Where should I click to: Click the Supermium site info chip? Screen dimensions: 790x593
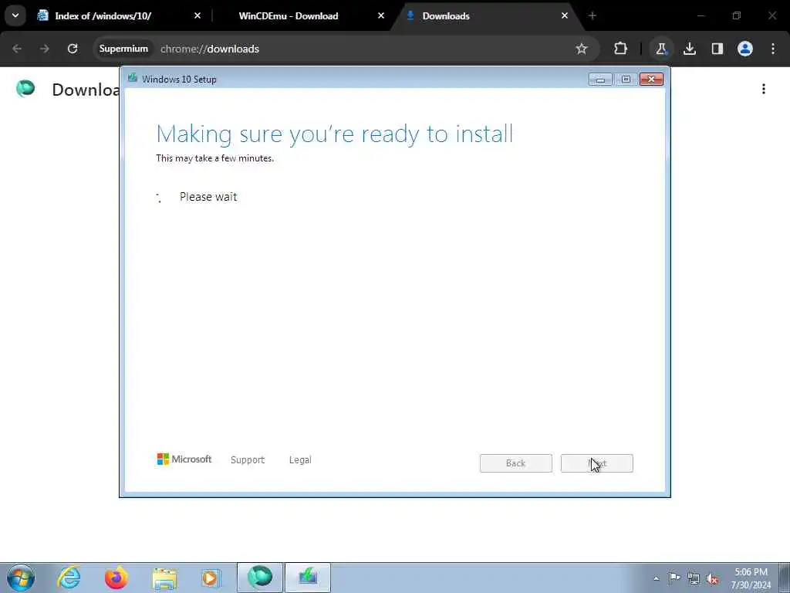(124, 49)
